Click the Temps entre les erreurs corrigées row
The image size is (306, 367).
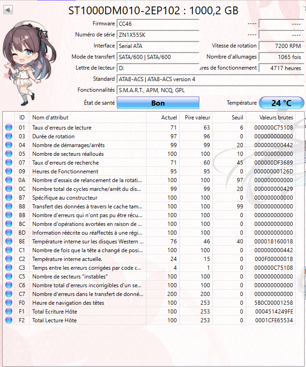(x=149, y=267)
